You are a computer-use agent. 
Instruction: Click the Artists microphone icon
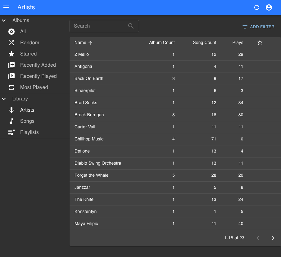(x=11, y=110)
